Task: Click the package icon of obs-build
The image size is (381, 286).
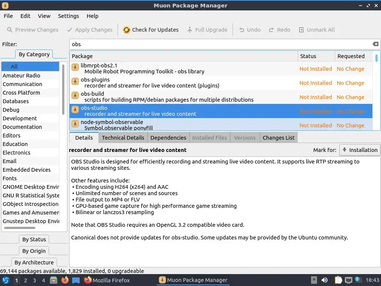Action: pos(75,95)
